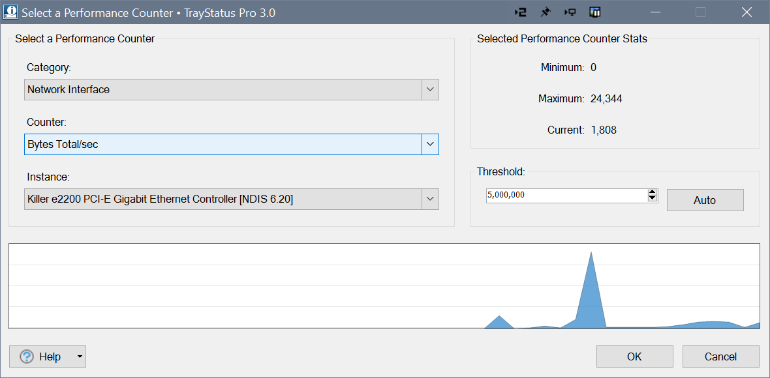This screenshot has height=378, width=770.
Task: Confirm with the OK button
Action: [634, 356]
